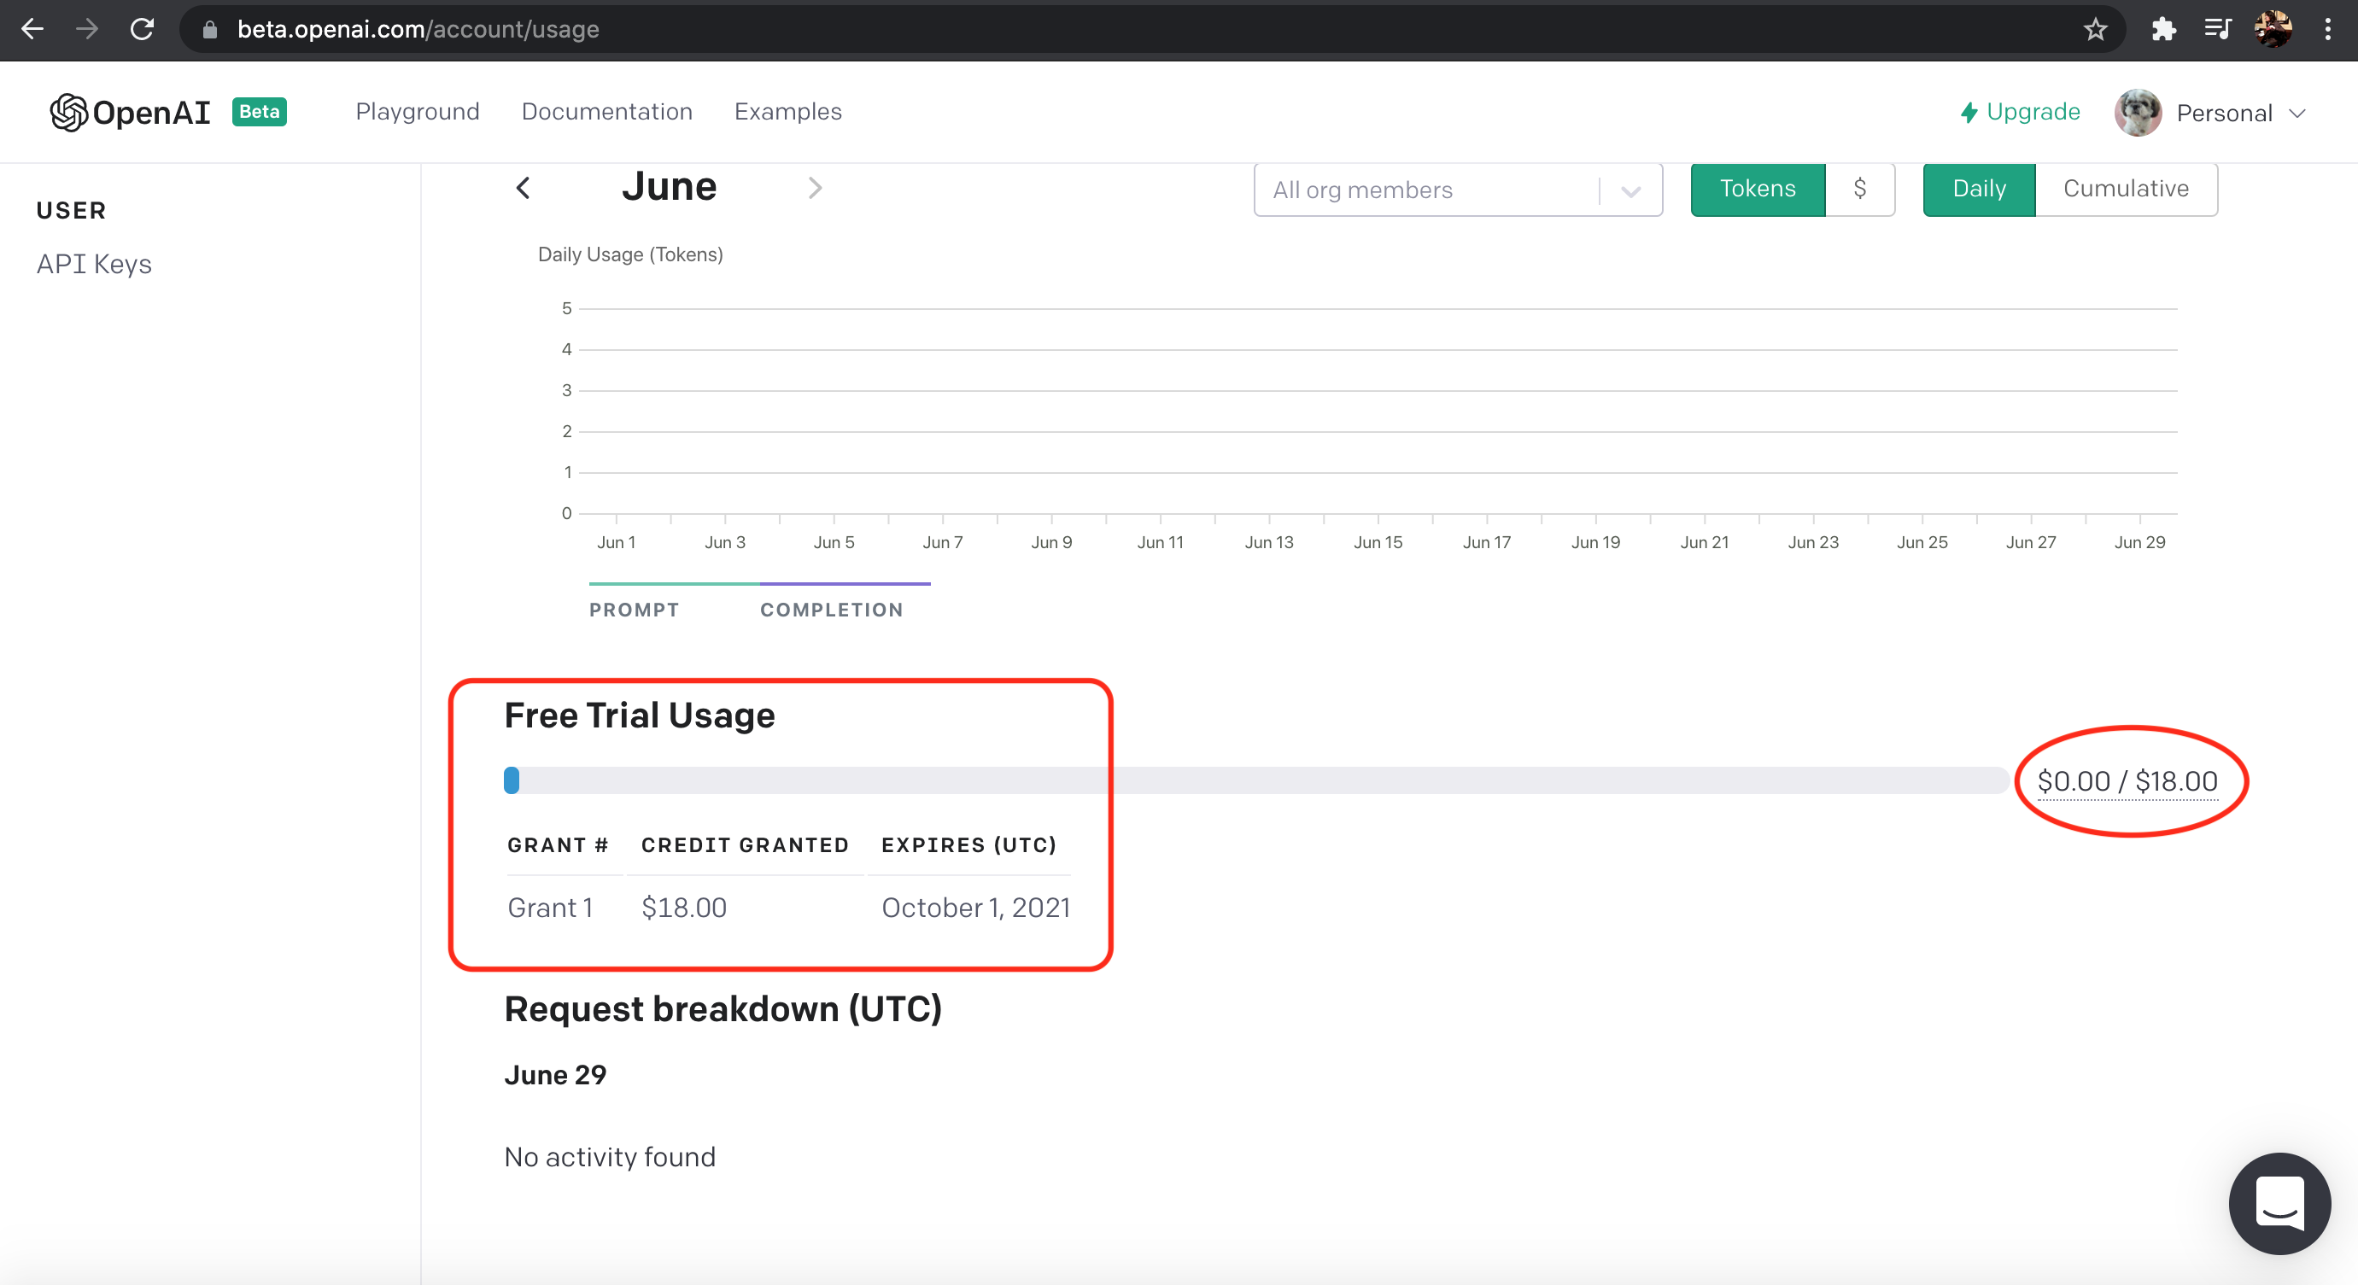Click the address bar URL
Viewport: 2358px width, 1285px height.
[418, 29]
